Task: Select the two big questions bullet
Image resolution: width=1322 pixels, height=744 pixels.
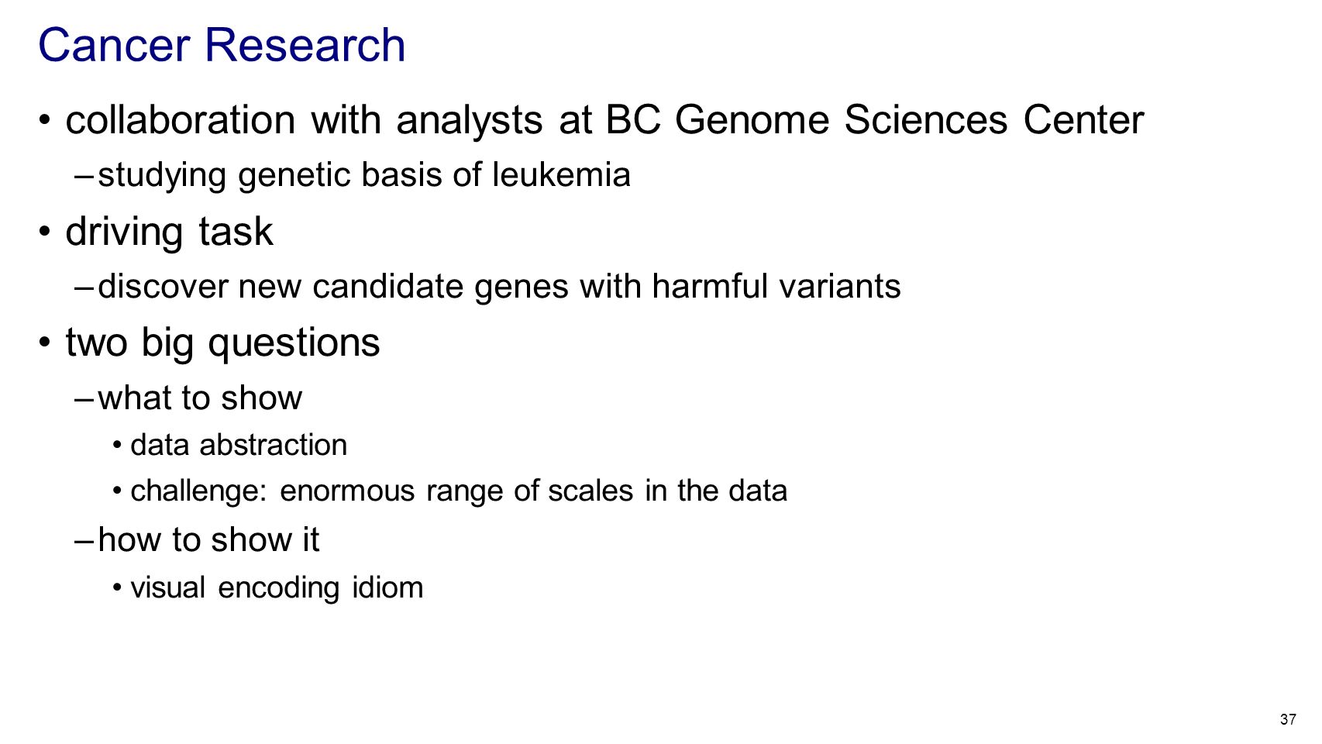Action: pos(222,343)
